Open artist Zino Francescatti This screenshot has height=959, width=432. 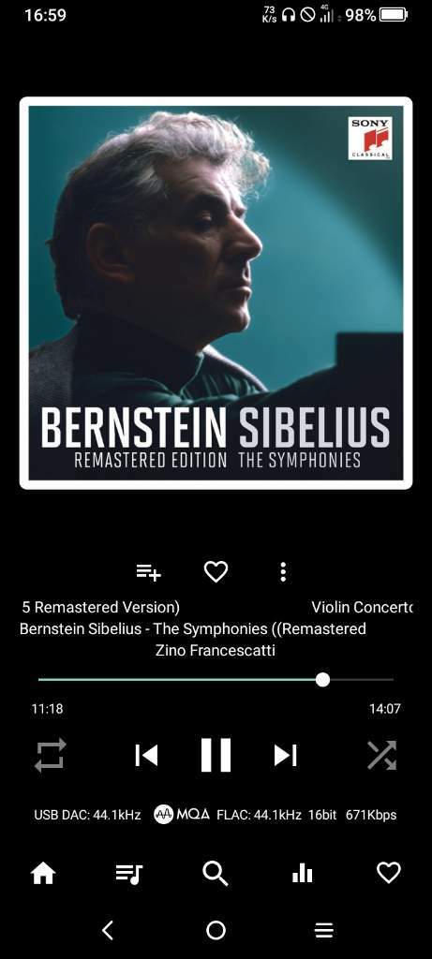(x=216, y=650)
